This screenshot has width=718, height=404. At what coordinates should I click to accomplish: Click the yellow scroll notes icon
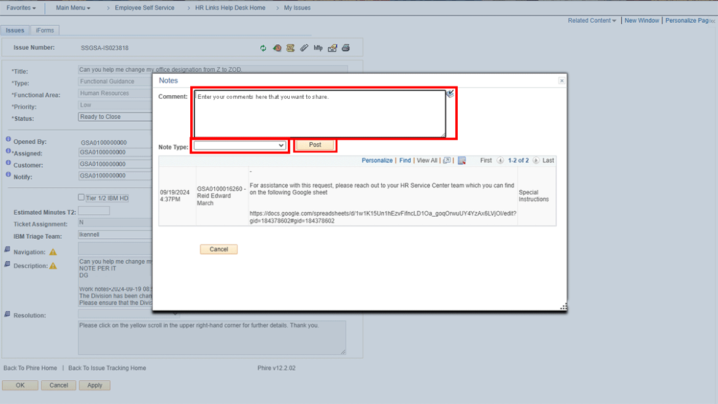[x=290, y=48]
